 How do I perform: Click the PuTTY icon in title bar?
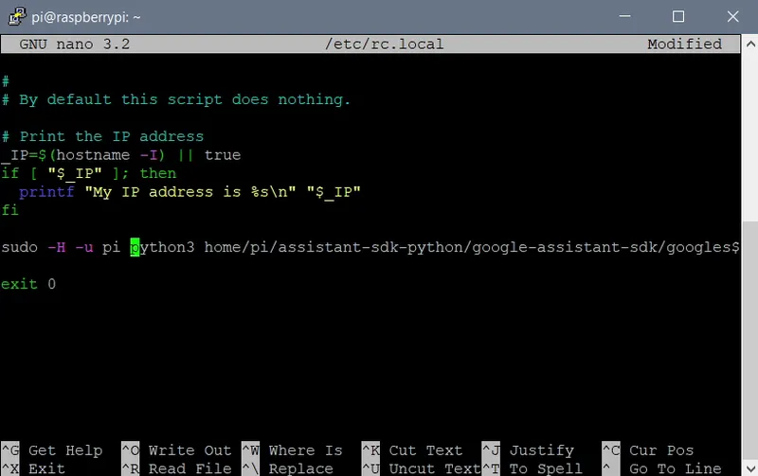[x=17, y=16]
